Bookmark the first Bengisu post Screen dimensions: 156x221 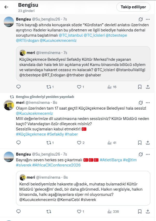pyautogui.click(x=140, y=87)
